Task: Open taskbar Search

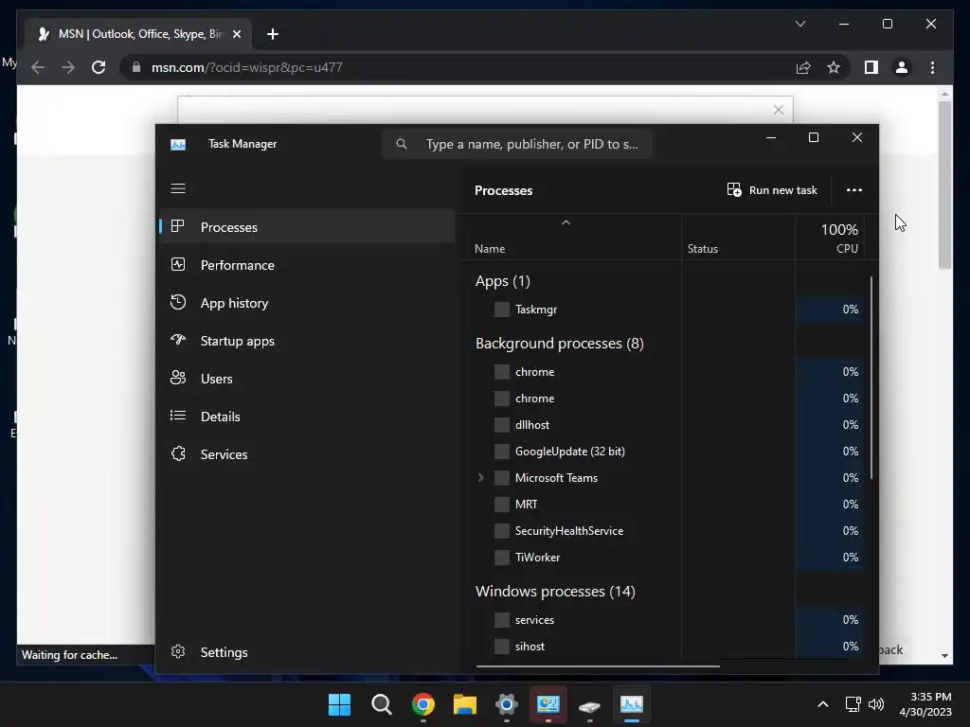Action: 381,704
